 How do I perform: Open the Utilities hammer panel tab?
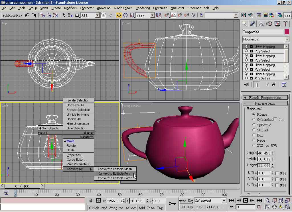[285, 24]
